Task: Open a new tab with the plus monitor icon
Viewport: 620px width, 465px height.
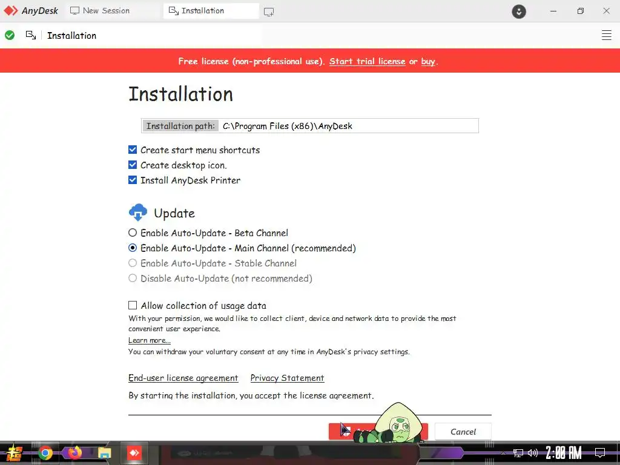Action: point(269,12)
